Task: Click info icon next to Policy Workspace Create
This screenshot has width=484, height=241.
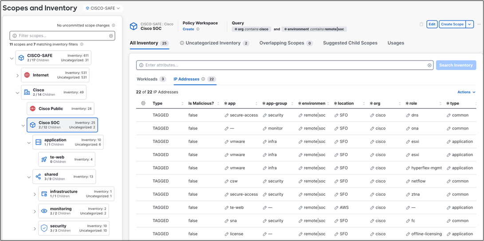Action: coord(198,29)
